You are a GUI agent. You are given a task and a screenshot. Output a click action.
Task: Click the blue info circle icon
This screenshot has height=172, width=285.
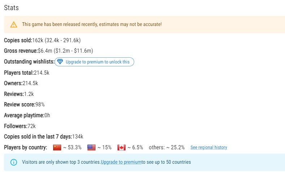[14, 162]
